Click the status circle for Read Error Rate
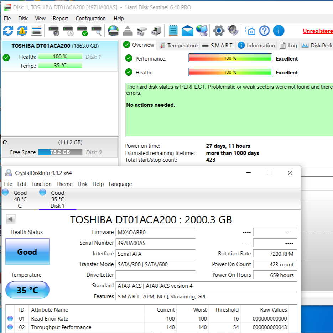This screenshot has height=333, width=333. pos(10,318)
